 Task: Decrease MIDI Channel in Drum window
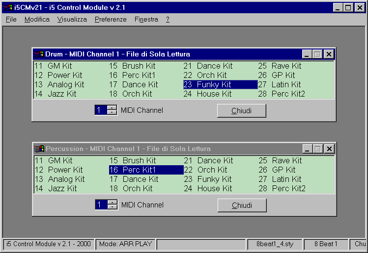click(x=112, y=113)
